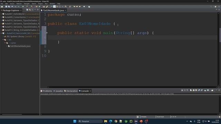Click Remove All Terminated Launches console icon
The height and width of the screenshot is (124, 221).
[187, 90]
